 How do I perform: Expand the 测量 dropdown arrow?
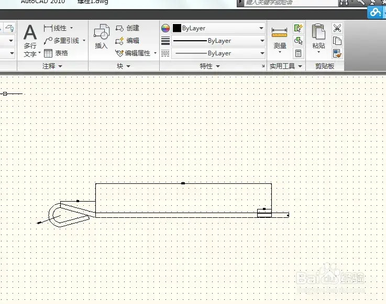[x=280, y=52]
